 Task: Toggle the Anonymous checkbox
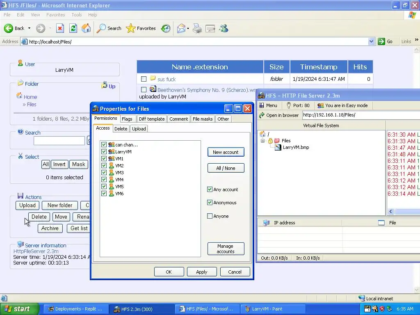pos(210,203)
